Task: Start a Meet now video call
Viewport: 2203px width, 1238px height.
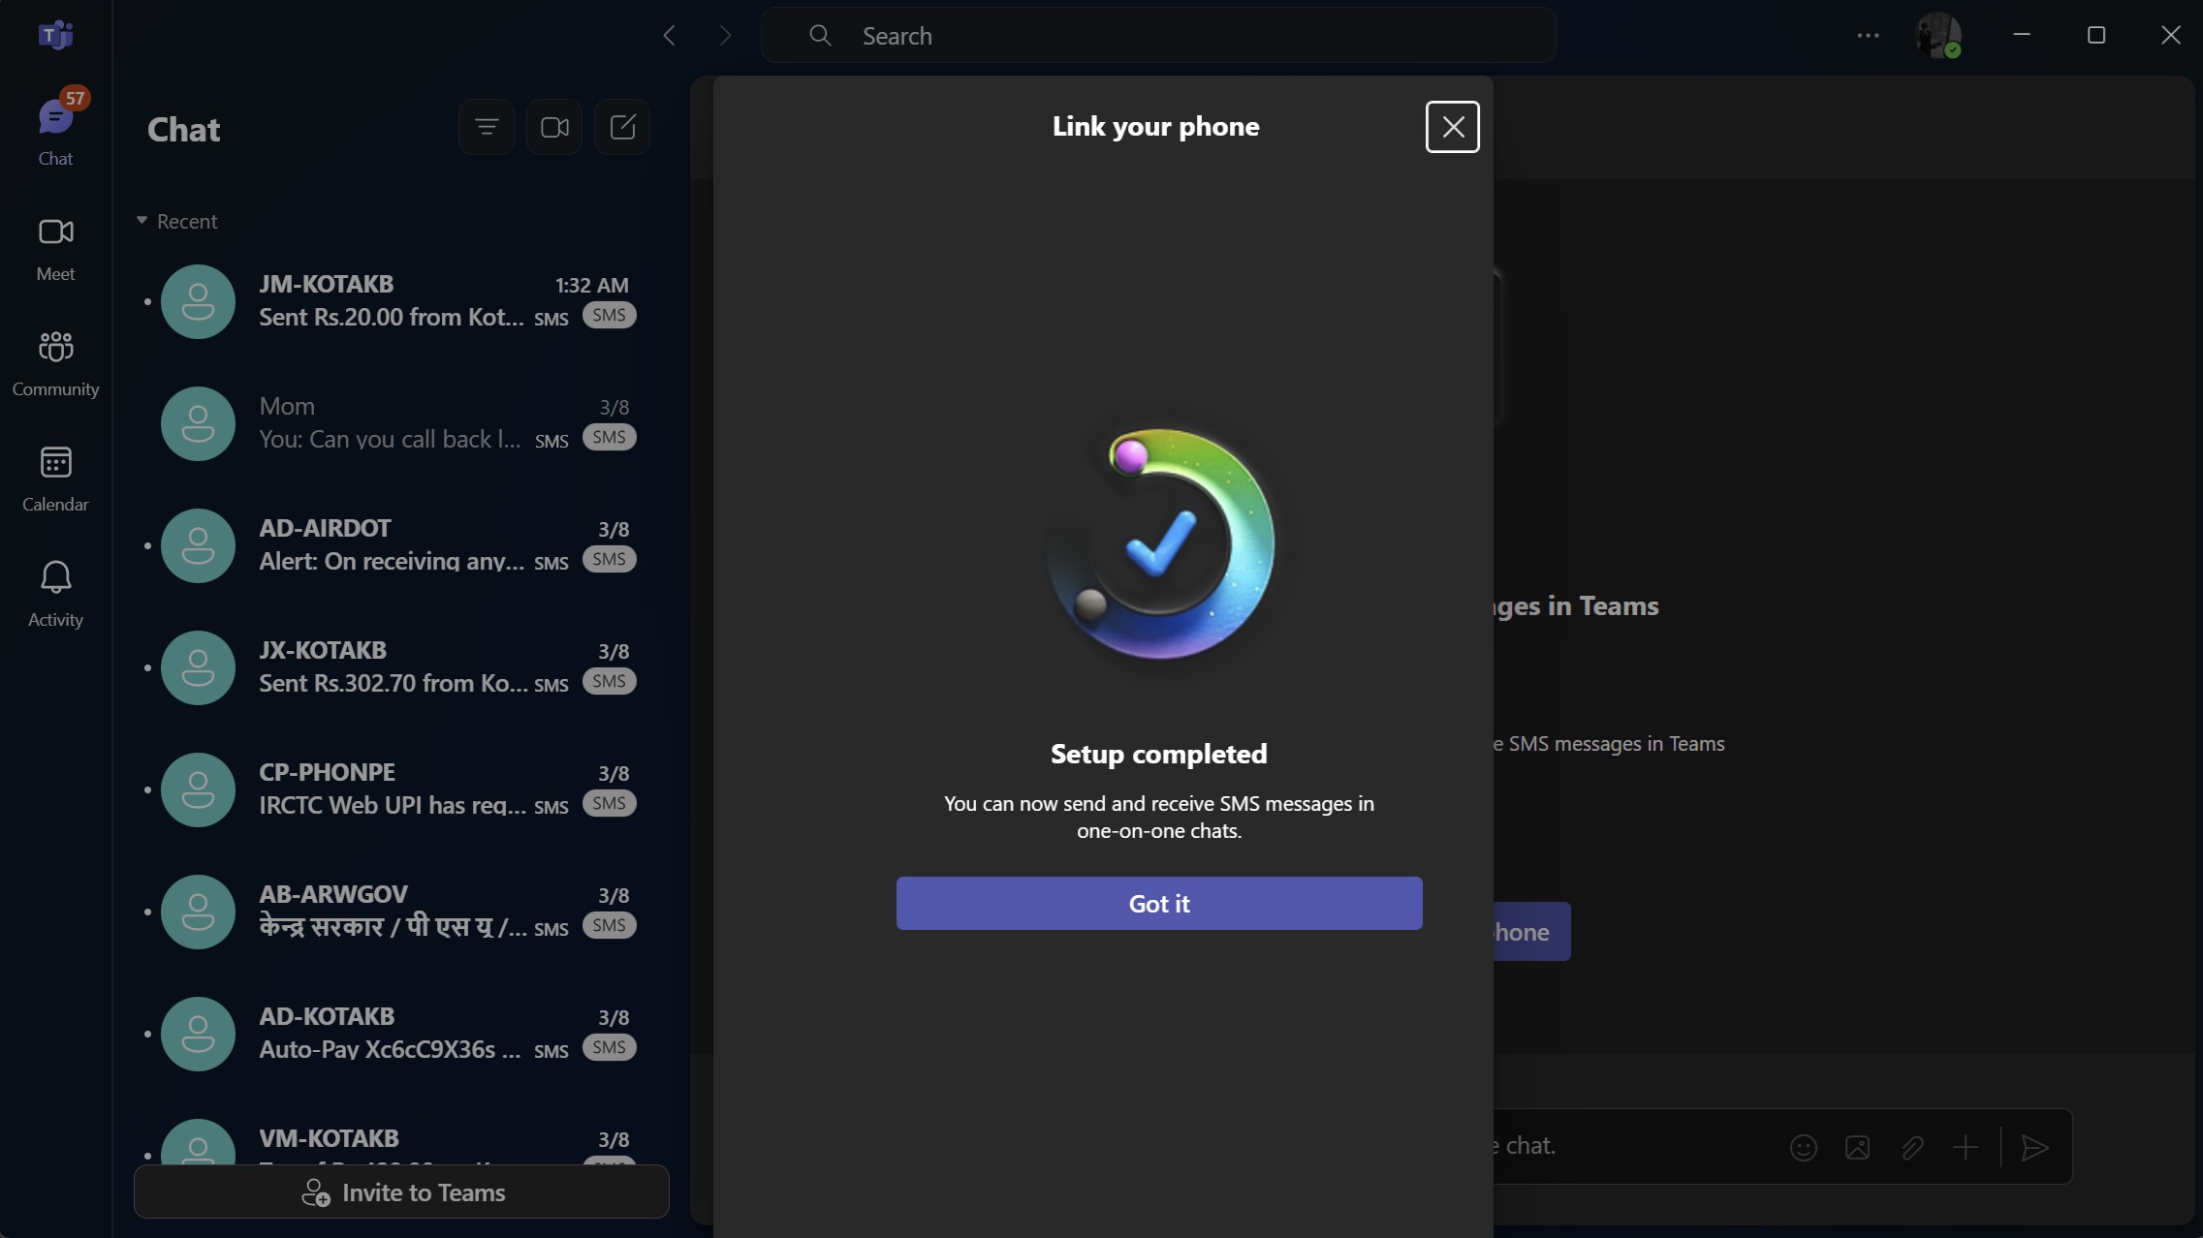Action: (x=554, y=127)
